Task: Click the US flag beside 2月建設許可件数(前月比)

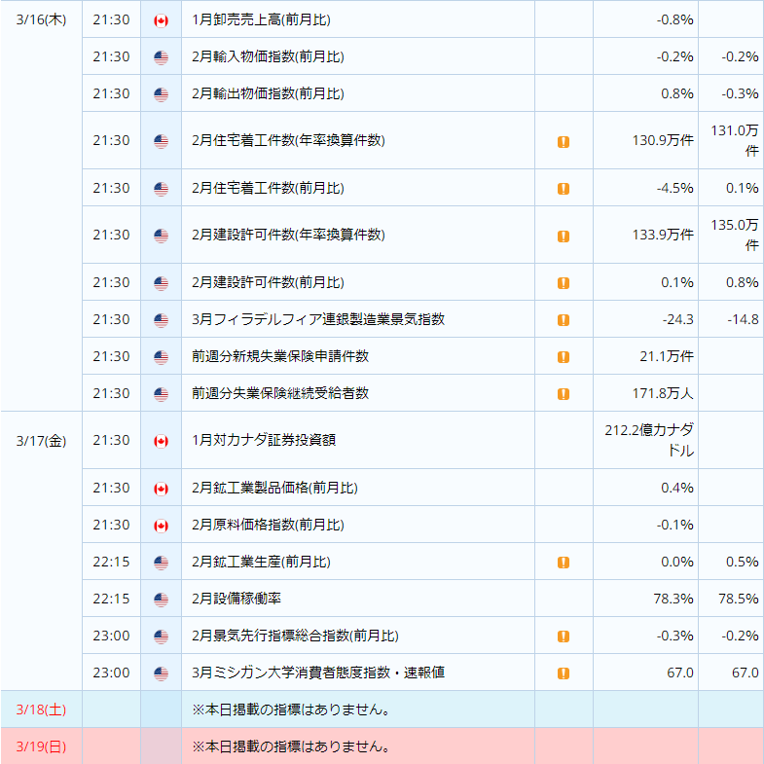Action: coord(161,283)
